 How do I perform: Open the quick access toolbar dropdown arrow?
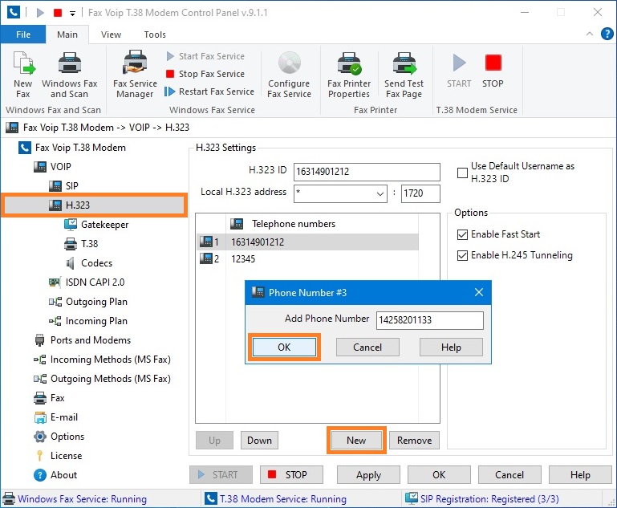[x=72, y=13]
